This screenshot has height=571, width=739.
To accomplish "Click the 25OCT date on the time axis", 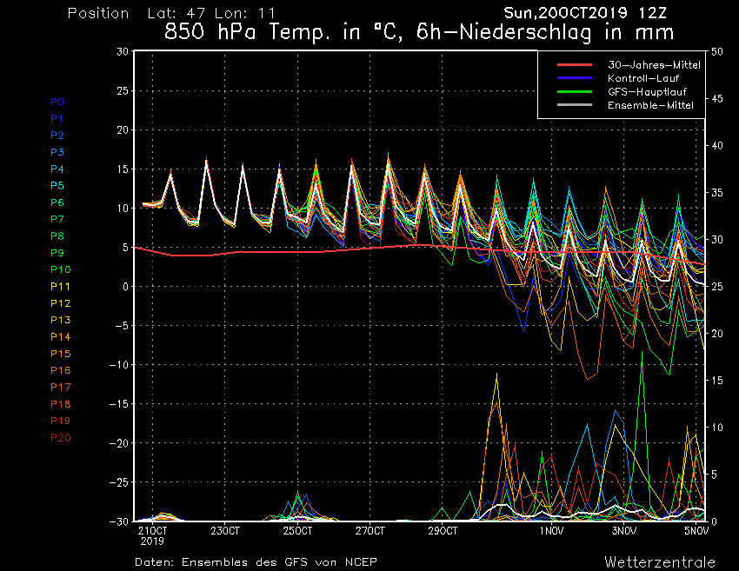I will coord(297,530).
